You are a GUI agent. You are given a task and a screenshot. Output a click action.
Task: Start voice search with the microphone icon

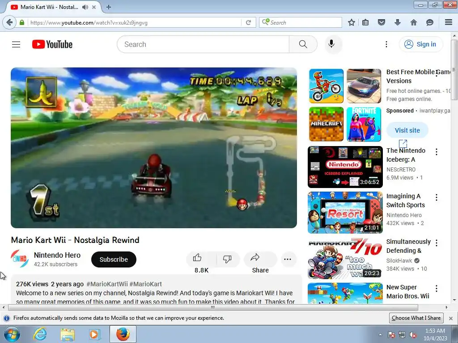[x=331, y=44]
